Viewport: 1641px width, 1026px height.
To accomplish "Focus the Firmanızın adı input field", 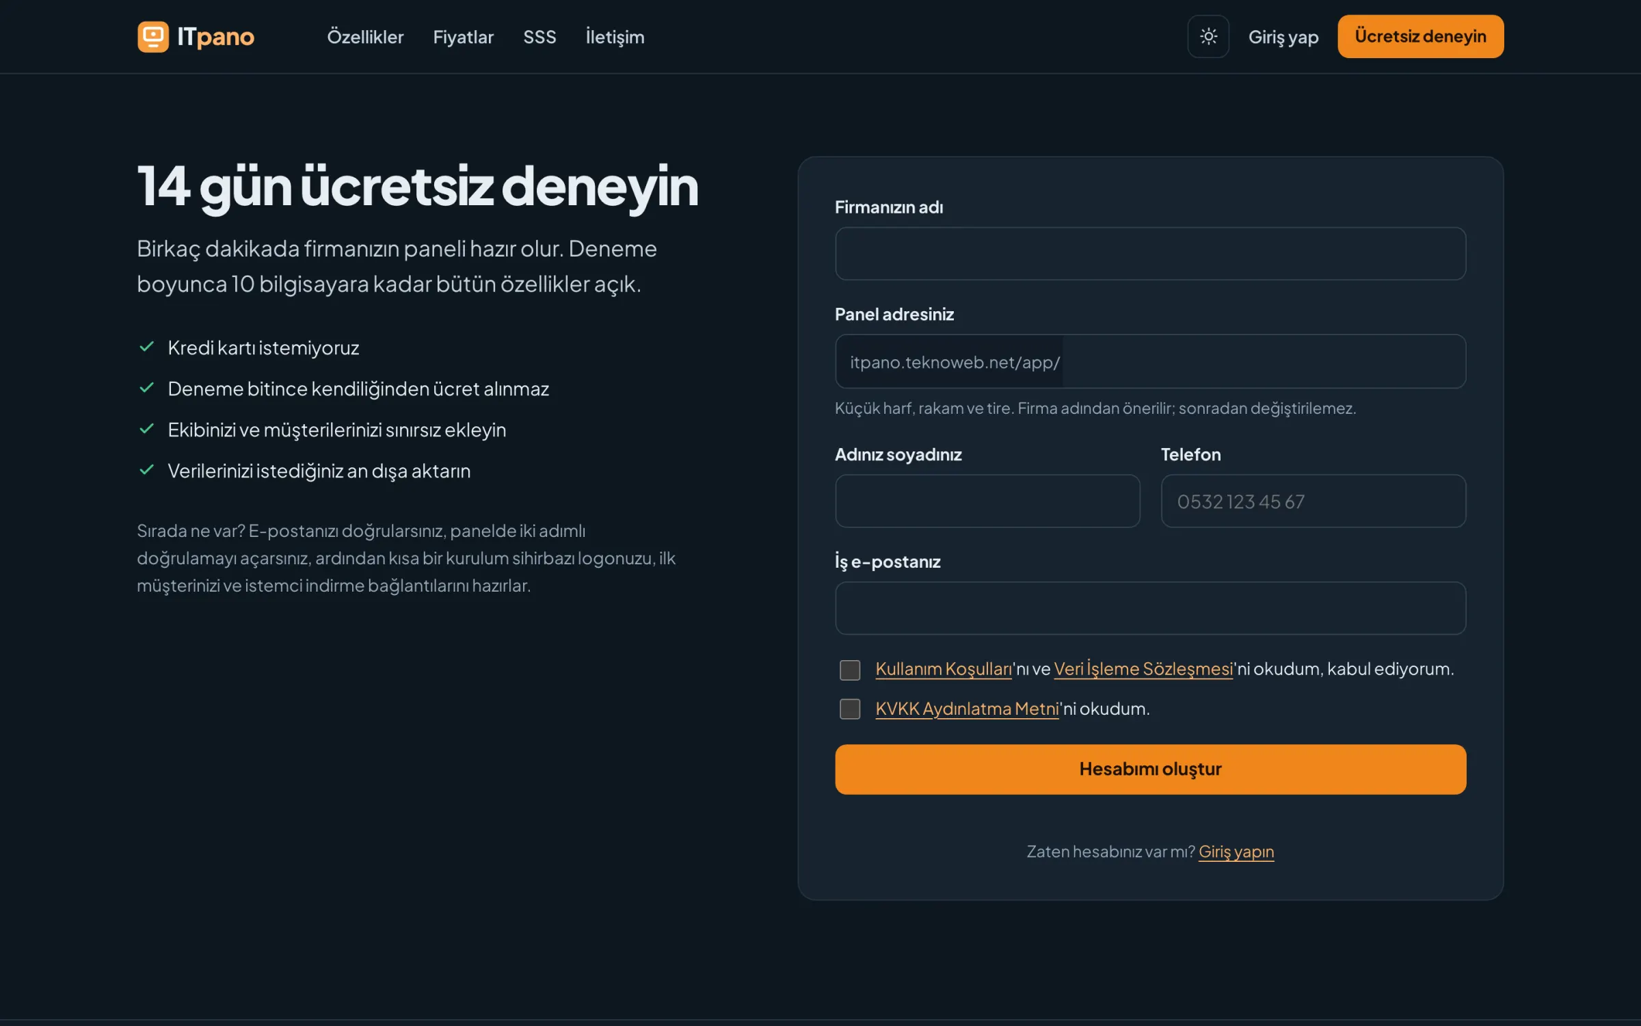I will pyautogui.click(x=1150, y=254).
